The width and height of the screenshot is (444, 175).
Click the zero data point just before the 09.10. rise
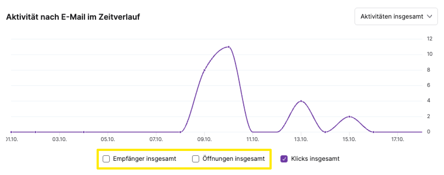180,132
